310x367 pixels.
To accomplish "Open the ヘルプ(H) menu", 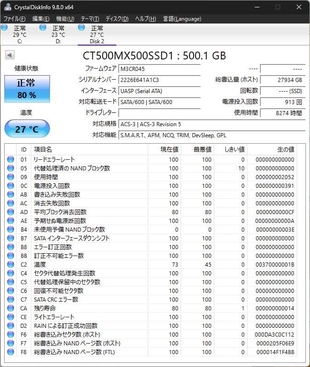I will (145, 19).
